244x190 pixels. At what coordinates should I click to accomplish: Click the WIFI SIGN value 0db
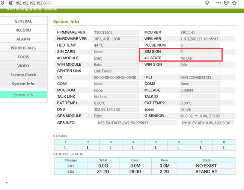200,65
